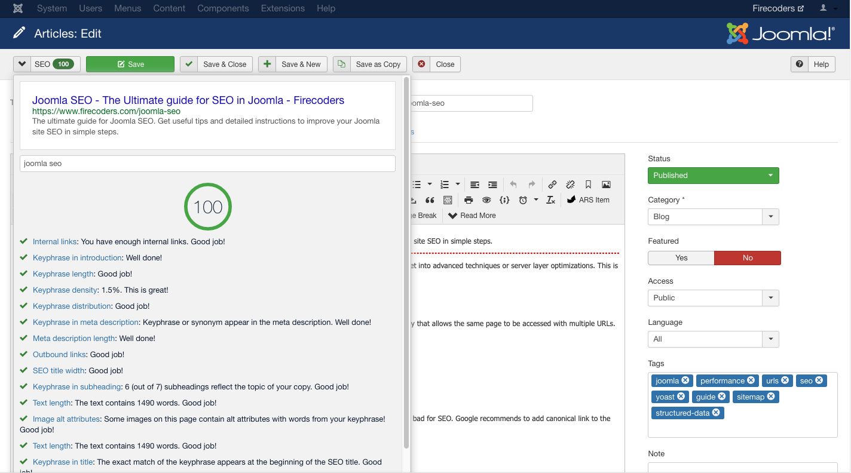Click the numbered list icon
Image resolution: width=851 pixels, height=473 pixels.
point(445,185)
